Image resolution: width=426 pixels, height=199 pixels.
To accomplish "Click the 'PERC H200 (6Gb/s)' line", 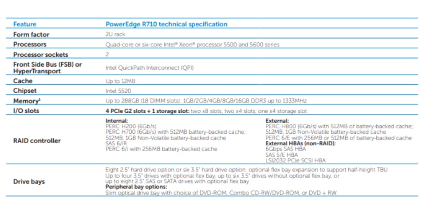I will pyautogui.click(x=131, y=126).
